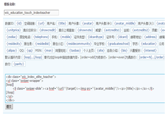Click the 模板名称 label

coord(10,4)
